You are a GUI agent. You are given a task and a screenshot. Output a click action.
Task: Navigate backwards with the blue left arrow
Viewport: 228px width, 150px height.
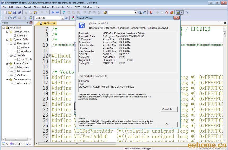click(53, 12)
